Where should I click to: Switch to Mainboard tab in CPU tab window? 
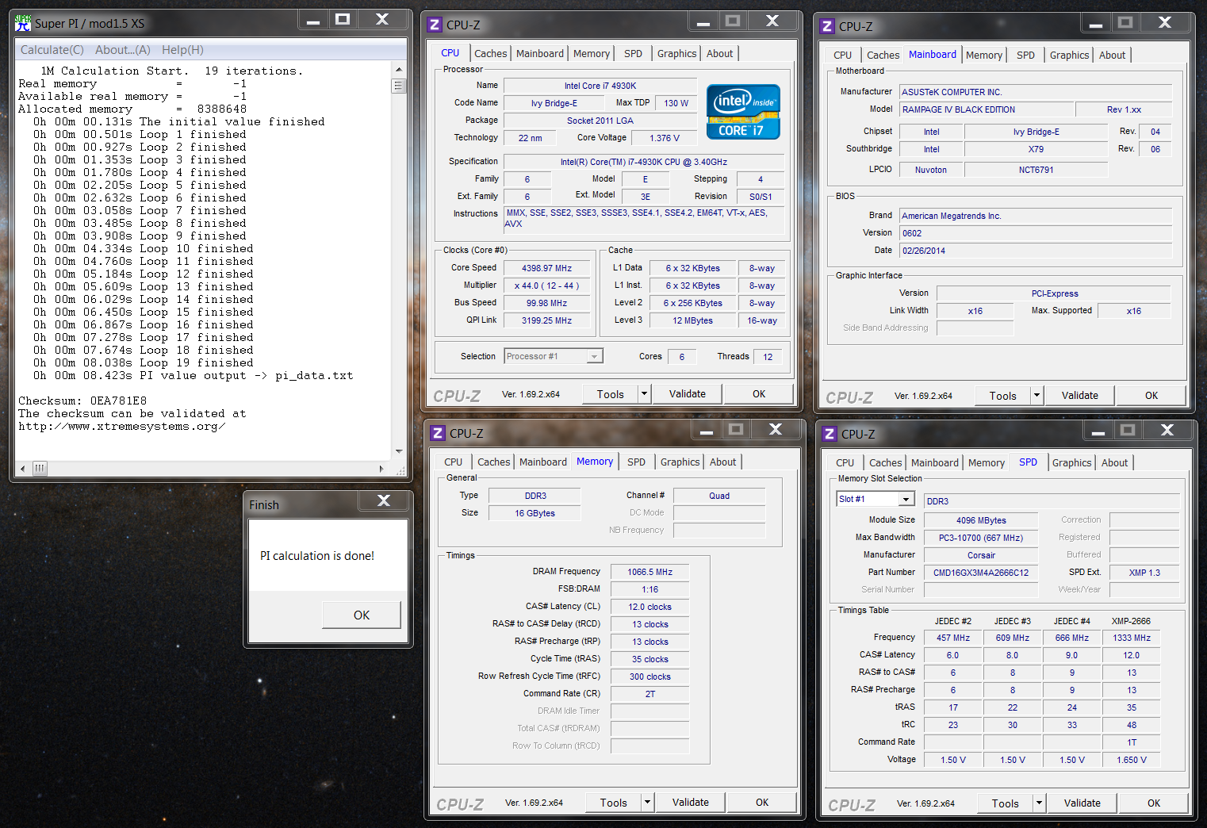[540, 53]
